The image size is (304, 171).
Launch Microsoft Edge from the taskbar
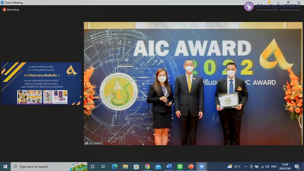[x=115, y=167]
